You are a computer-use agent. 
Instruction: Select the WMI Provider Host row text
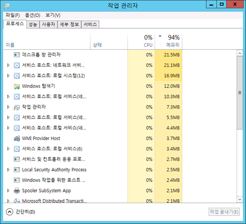[x=41, y=138]
